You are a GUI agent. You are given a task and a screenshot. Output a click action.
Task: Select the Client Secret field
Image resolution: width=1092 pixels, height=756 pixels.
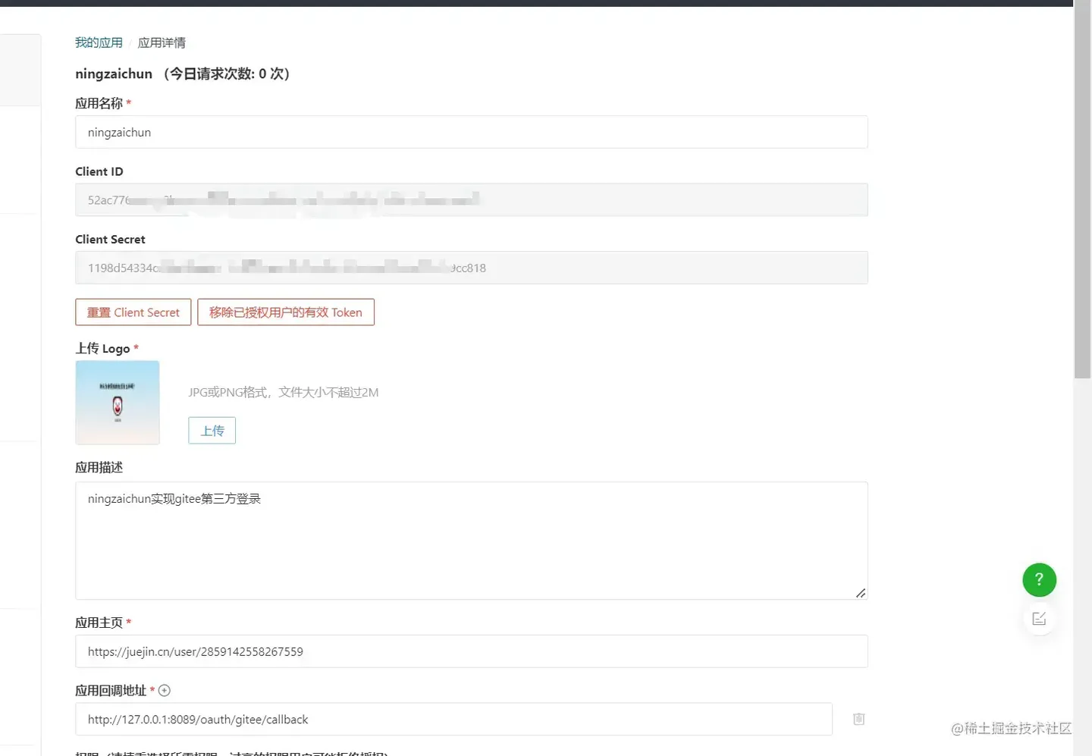[471, 267]
